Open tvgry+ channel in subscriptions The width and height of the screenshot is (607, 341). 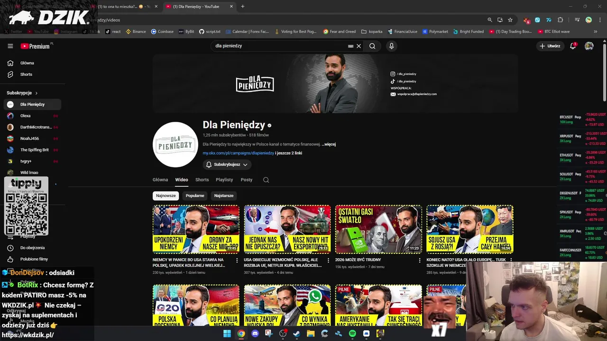point(32,161)
